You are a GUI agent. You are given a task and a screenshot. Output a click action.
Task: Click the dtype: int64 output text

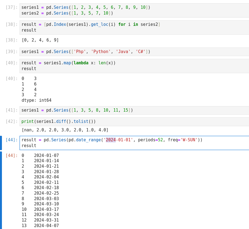[x=36, y=100]
